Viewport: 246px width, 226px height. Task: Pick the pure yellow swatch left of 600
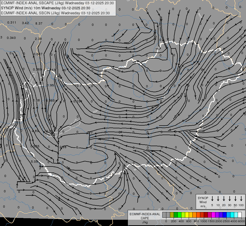pyautogui.click(x=187, y=215)
